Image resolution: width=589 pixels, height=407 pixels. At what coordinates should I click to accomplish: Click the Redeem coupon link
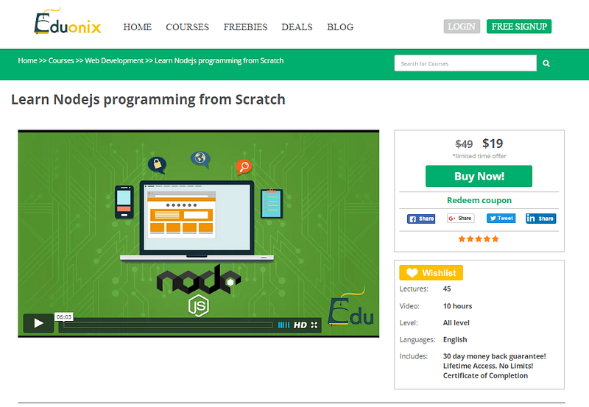(479, 200)
